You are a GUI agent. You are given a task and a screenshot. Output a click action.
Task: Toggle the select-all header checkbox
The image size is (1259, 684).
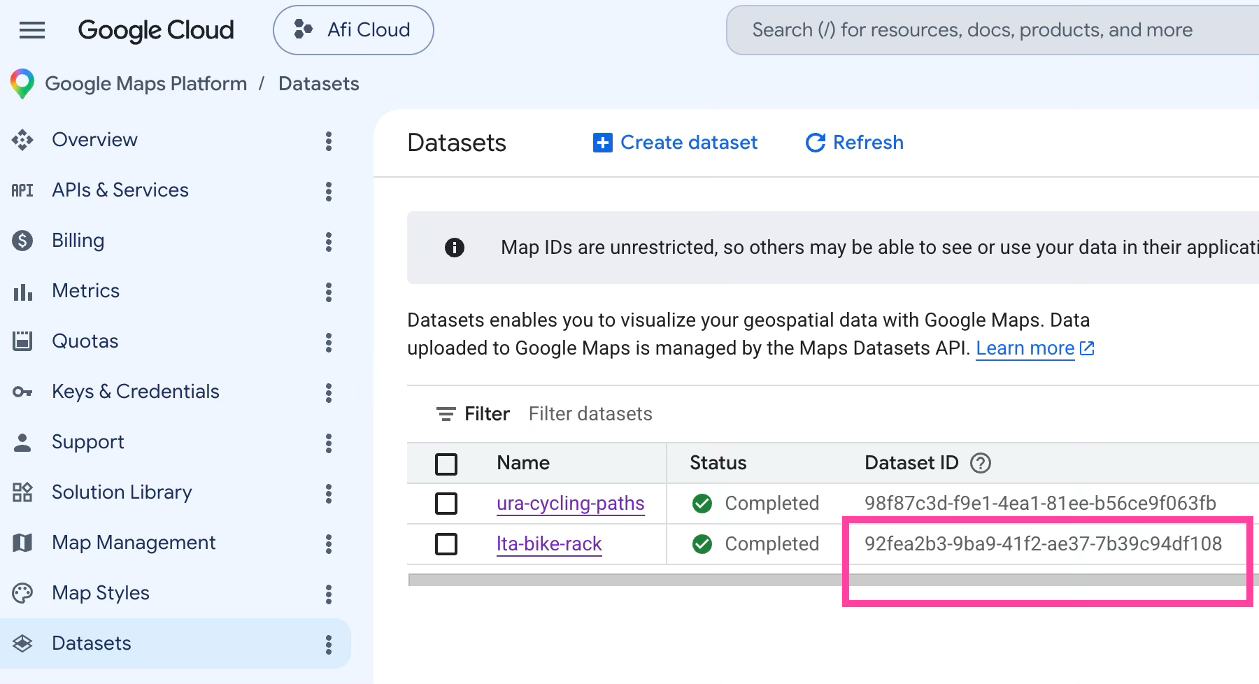tap(446, 464)
